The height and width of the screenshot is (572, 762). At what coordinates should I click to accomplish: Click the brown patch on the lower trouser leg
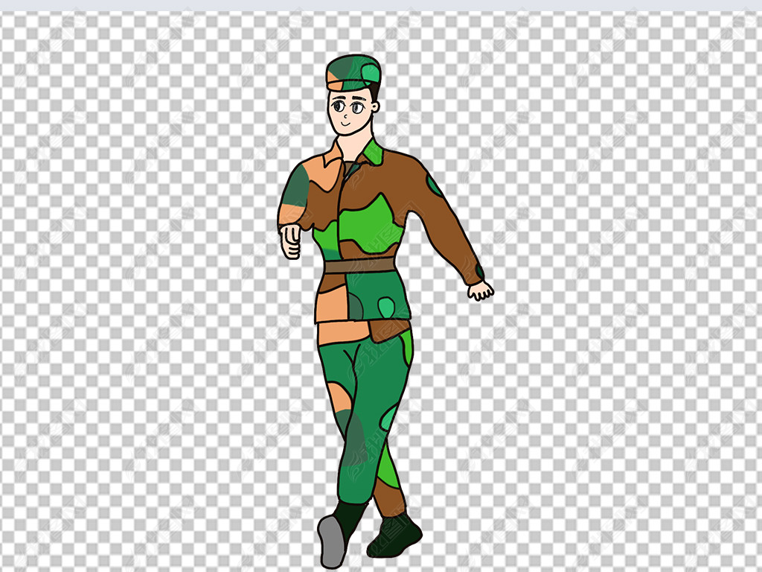point(388,497)
